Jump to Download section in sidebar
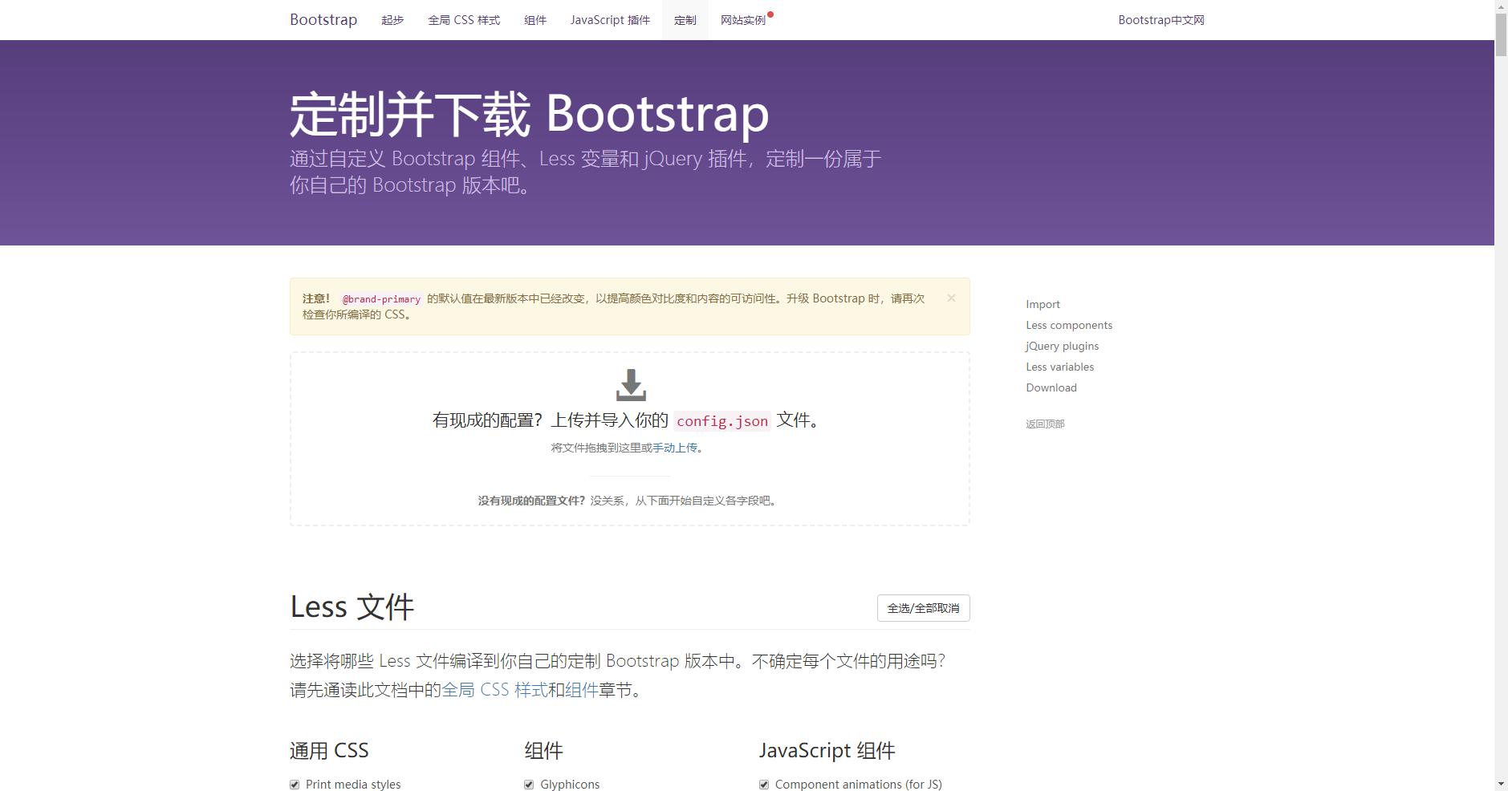The image size is (1508, 791). [1051, 387]
